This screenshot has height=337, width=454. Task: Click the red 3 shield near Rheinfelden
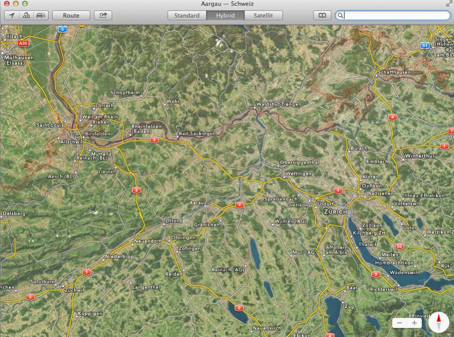point(154,140)
